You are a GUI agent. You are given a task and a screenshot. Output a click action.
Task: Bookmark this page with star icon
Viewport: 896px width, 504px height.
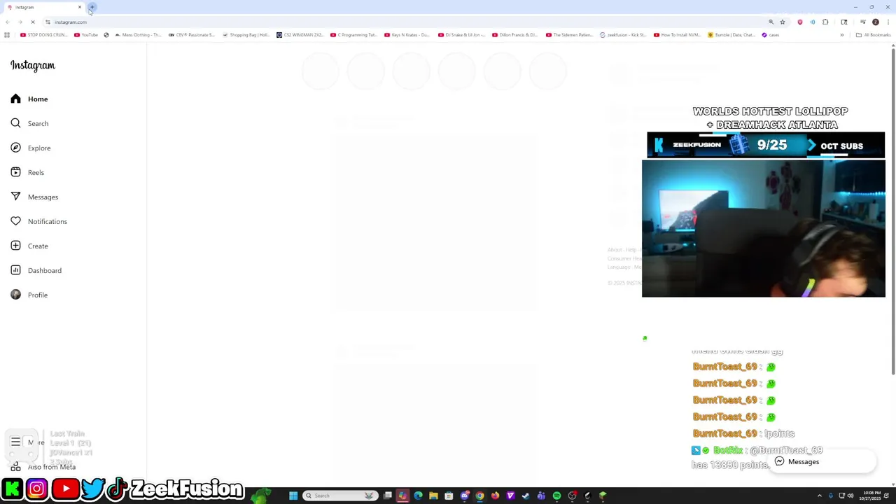point(783,22)
